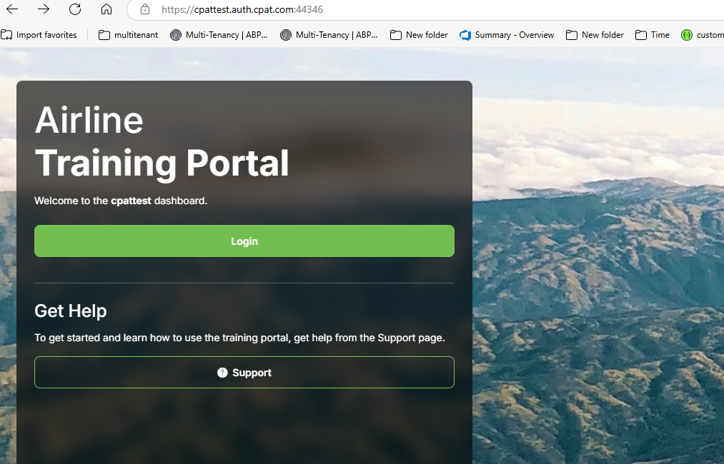Click the help instructions about Support page
Image resolution: width=724 pixels, height=464 pixels.
239,338
